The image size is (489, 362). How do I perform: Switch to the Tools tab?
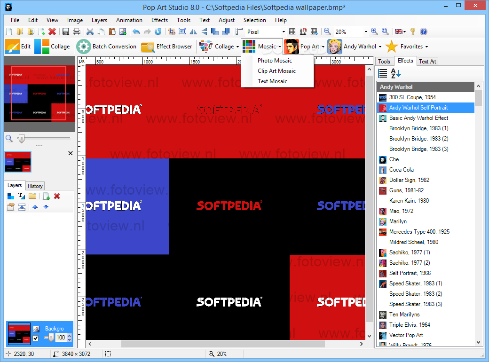pyautogui.click(x=384, y=62)
